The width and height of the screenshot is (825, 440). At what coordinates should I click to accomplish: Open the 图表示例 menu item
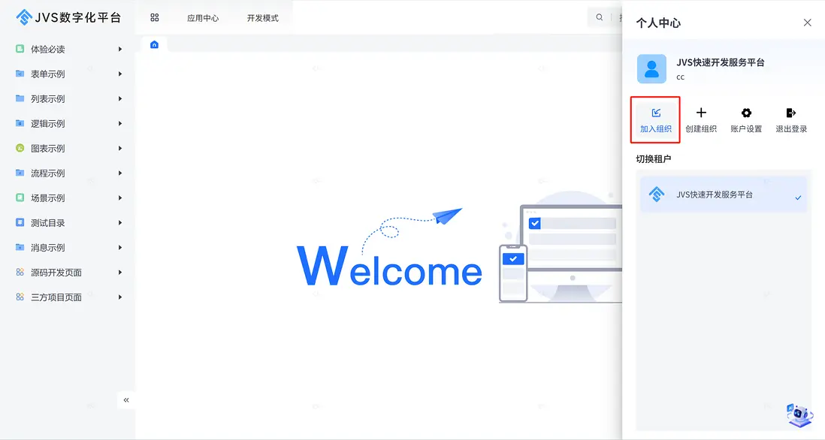click(69, 148)
